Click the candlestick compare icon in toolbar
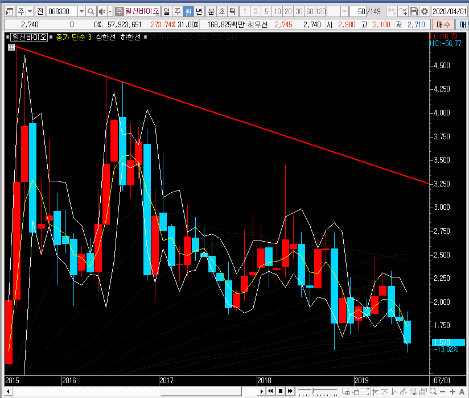The height and width of the screenshot is (398, 469). pyautogui.click(x=391, y=11)
